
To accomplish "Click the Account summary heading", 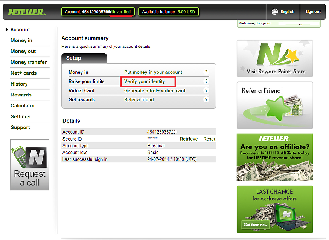I will (x=85, y=38).
